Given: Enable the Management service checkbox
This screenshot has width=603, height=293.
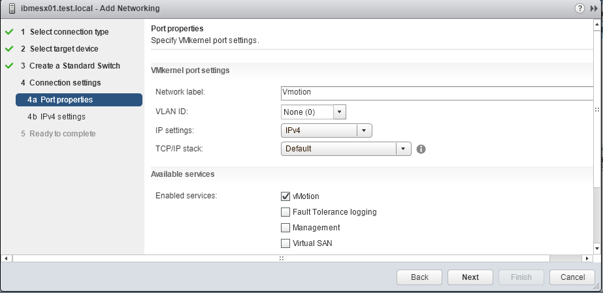Looking at the screenshot, I should coord(285,228).
